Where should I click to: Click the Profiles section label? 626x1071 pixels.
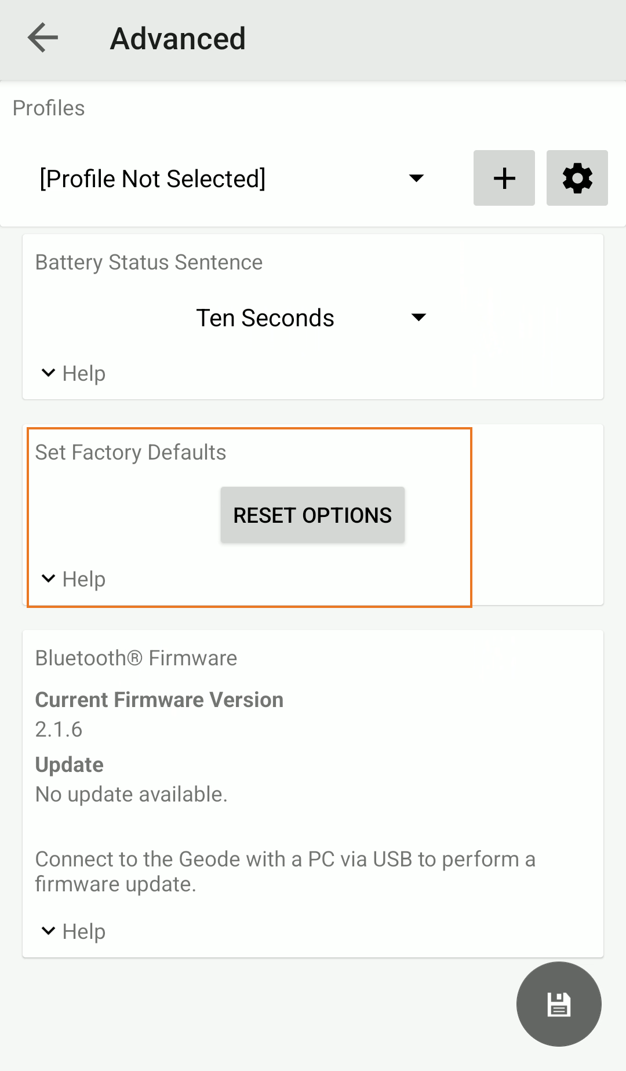[x=49, y=108]
